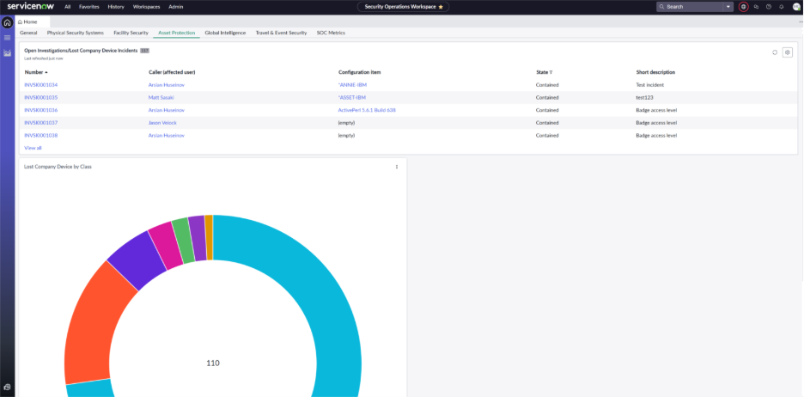Click the Short description column header

click(x=655, y=72)
